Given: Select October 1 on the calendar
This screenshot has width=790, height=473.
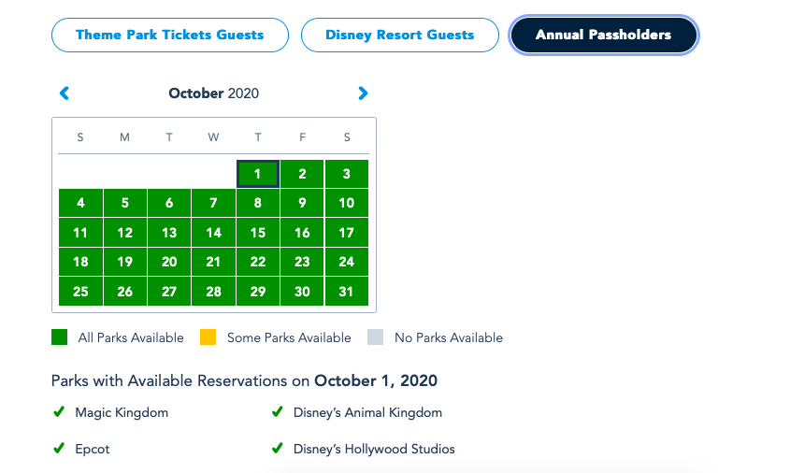Looking at the screenshot, I should tap(258, 174).
